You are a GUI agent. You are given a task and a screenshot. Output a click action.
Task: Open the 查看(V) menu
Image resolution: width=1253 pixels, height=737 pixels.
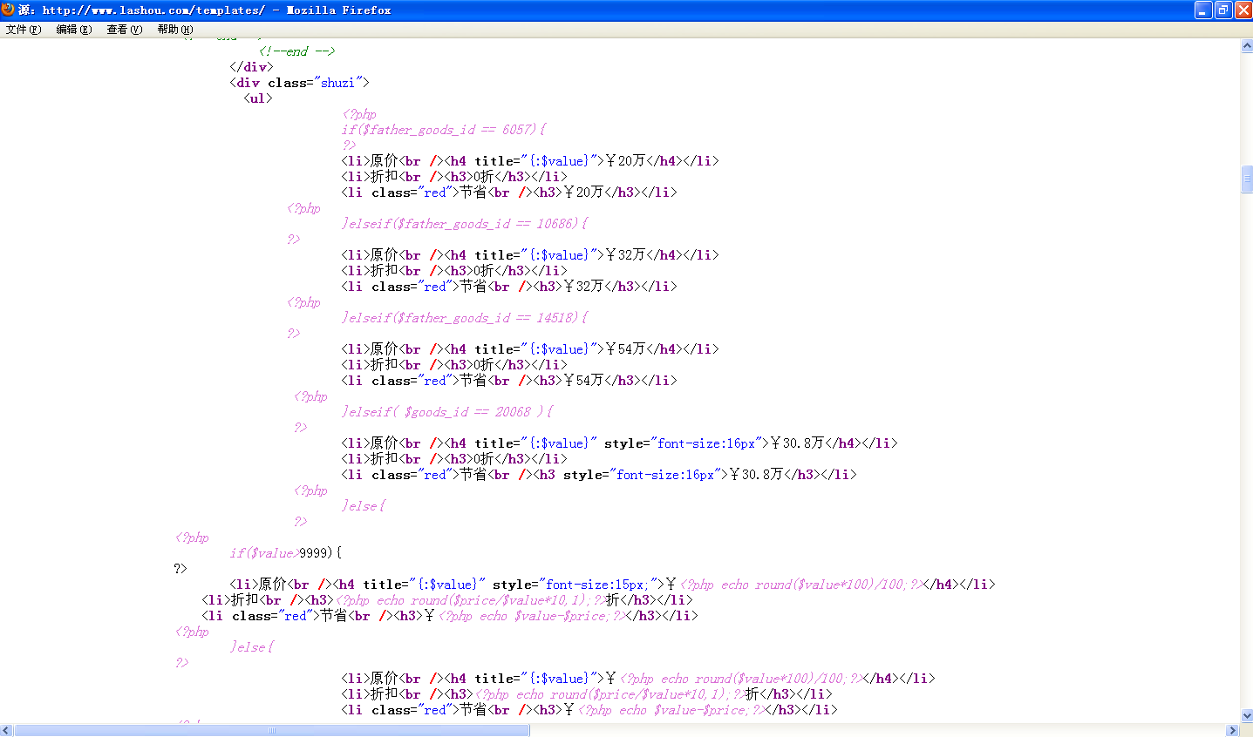125,30
